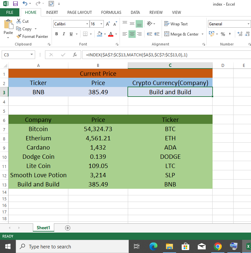Open Clipboard dialog launcher
The image size is (251, 253).
click(49, 44)
